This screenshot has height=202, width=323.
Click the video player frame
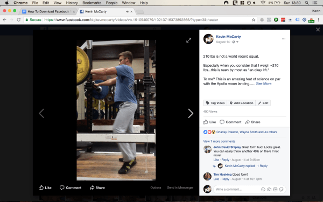click(116, 110)
